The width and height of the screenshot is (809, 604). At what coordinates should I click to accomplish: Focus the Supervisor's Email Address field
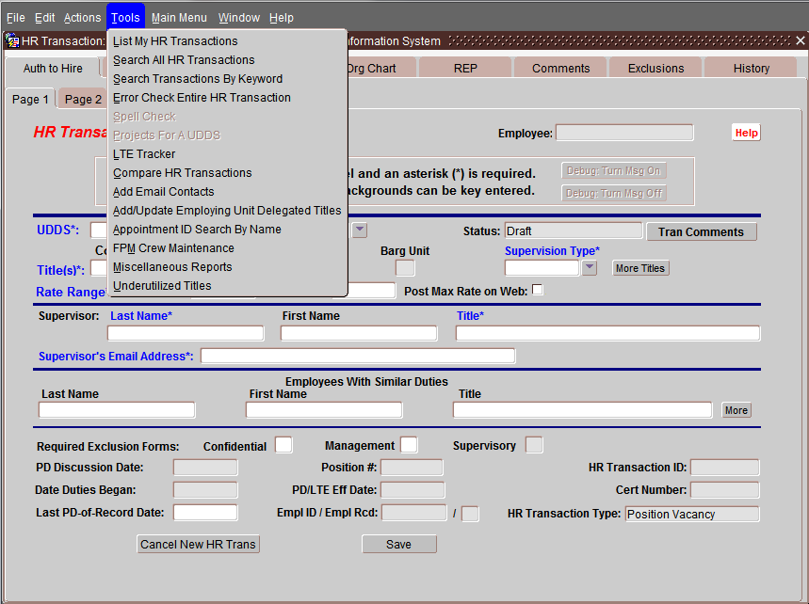coord(358,356)
